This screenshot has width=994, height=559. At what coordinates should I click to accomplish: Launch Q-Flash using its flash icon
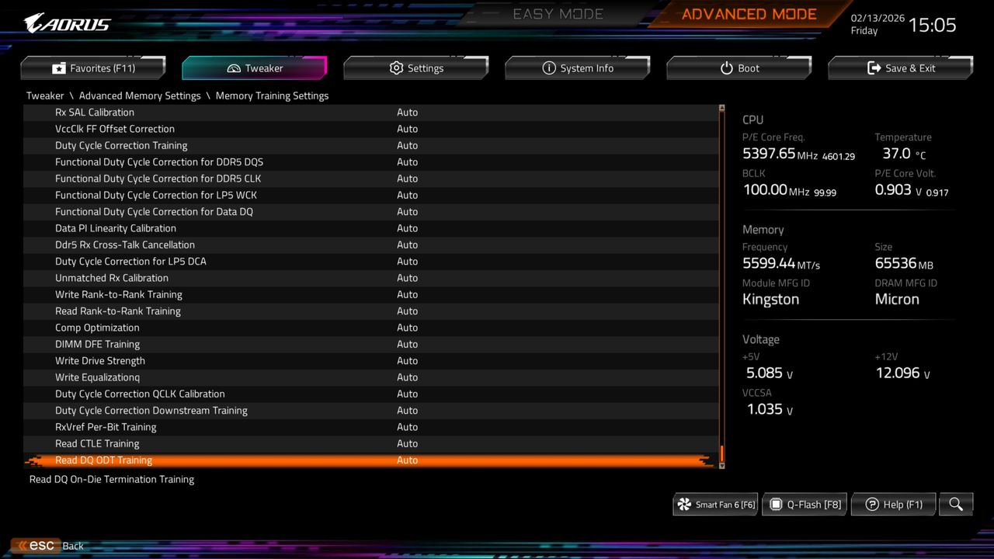[x=775, y=504]
